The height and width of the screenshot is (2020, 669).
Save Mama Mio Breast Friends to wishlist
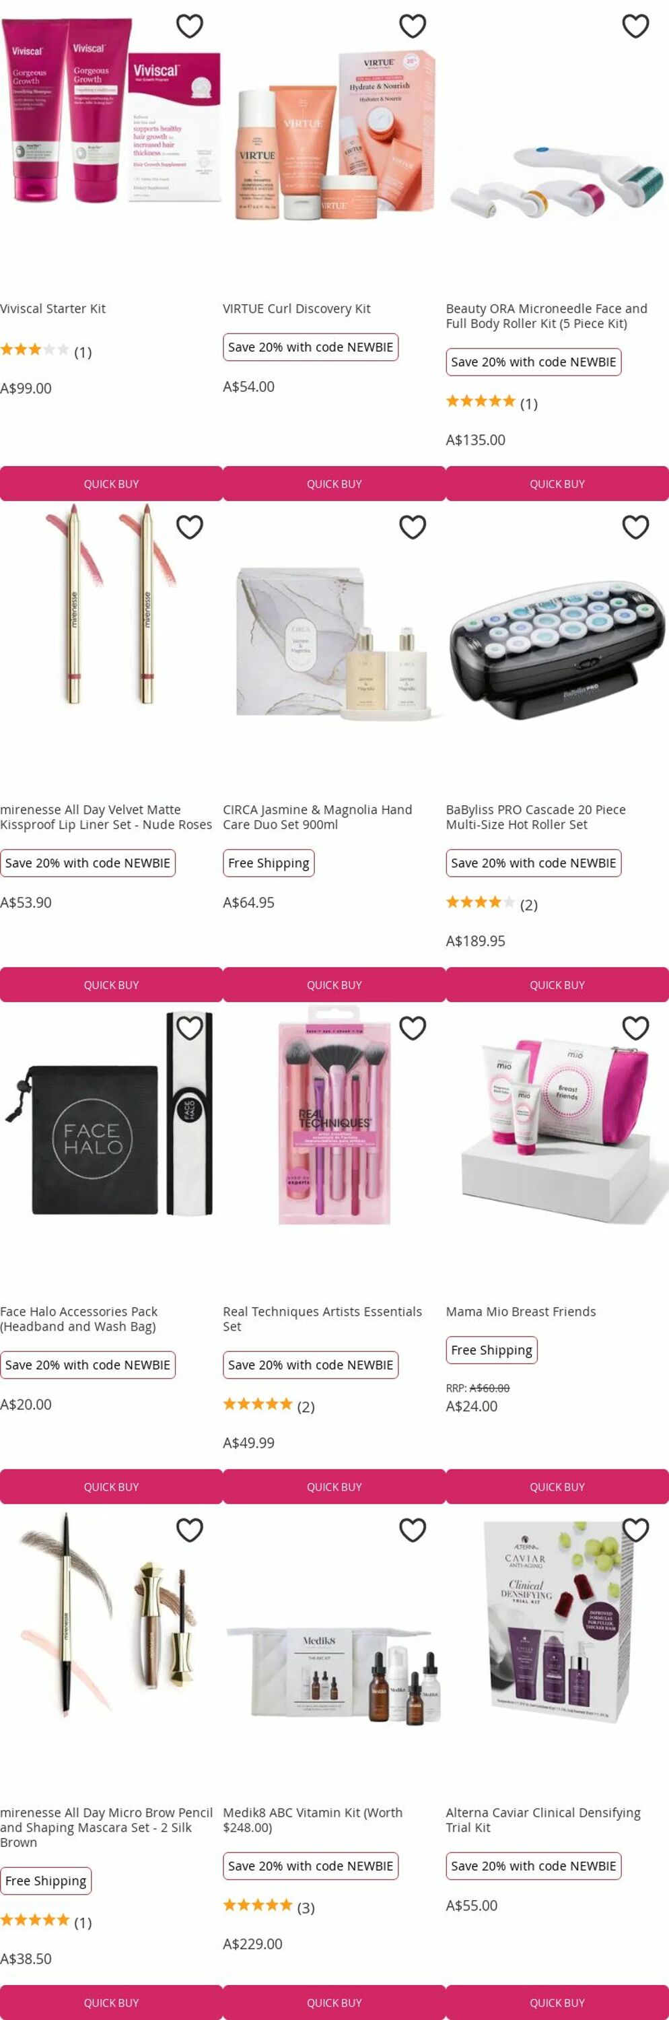click(x=635, y=1028)
